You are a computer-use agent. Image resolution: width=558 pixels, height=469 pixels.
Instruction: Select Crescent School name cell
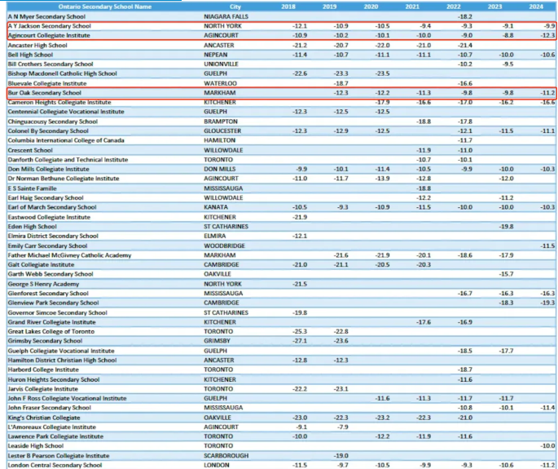click(x=30, y=150)
